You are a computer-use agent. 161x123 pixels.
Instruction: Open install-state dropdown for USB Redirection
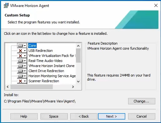pos(22,51)
